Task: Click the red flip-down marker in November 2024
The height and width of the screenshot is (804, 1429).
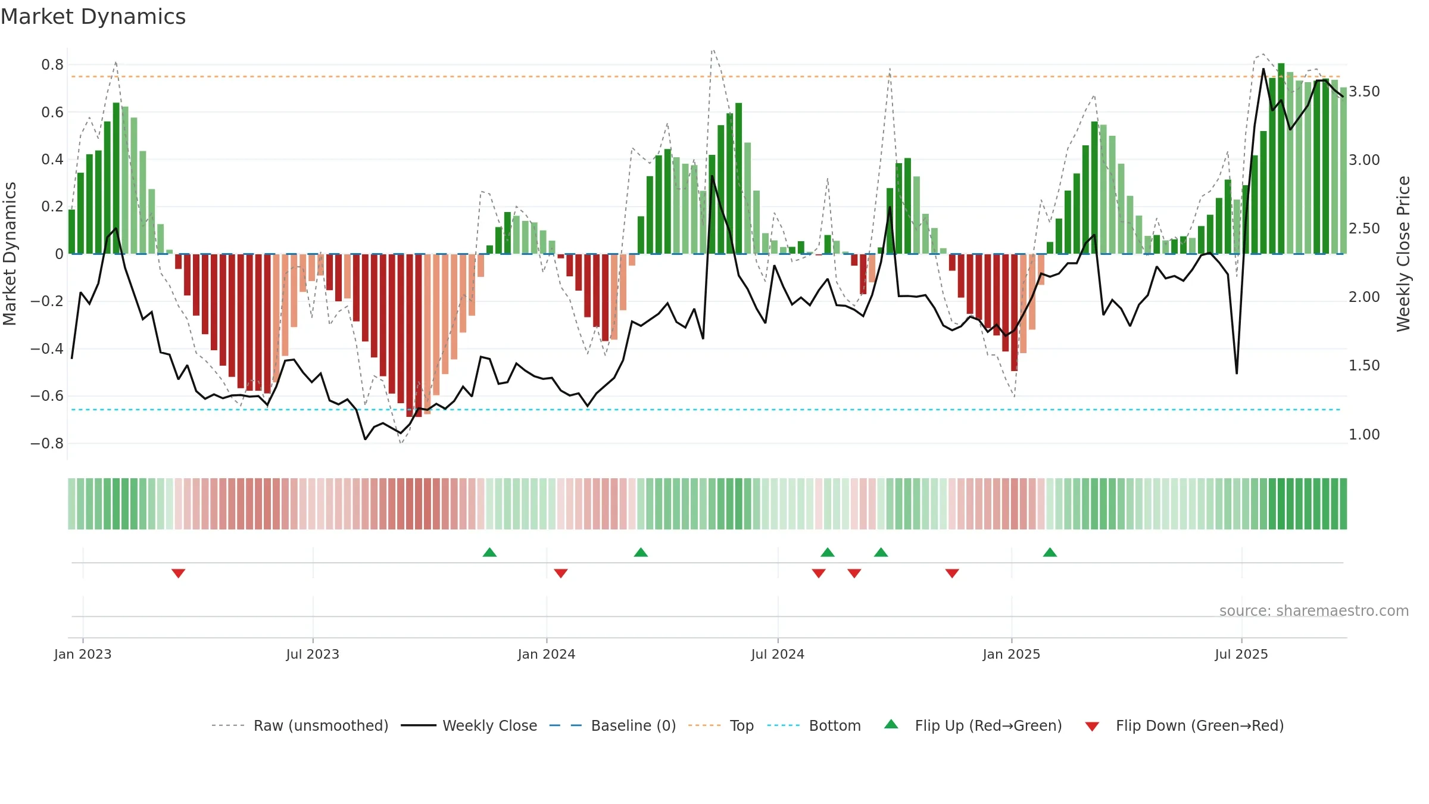Action: point(952,574)
